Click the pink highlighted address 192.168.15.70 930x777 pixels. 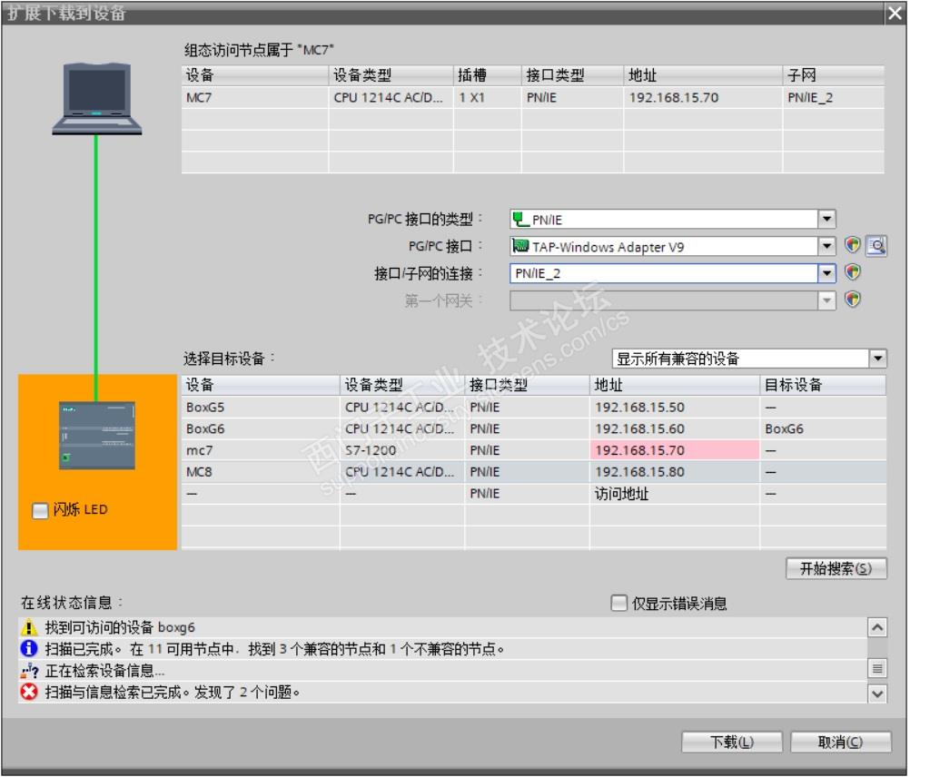(675, 450)
